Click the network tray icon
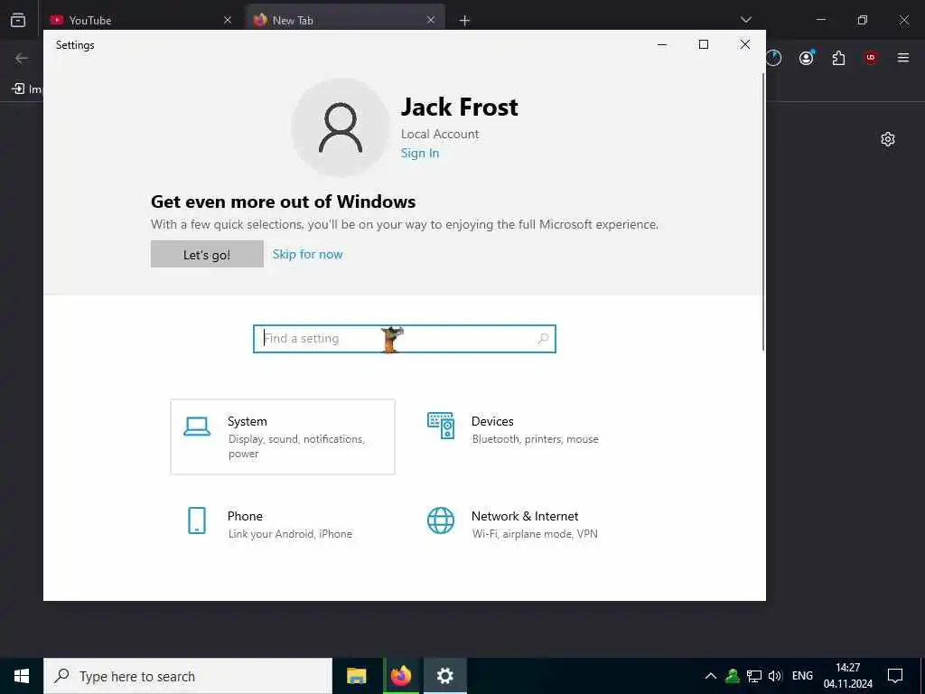Screen dimensions: 925x694 (754, 676)
